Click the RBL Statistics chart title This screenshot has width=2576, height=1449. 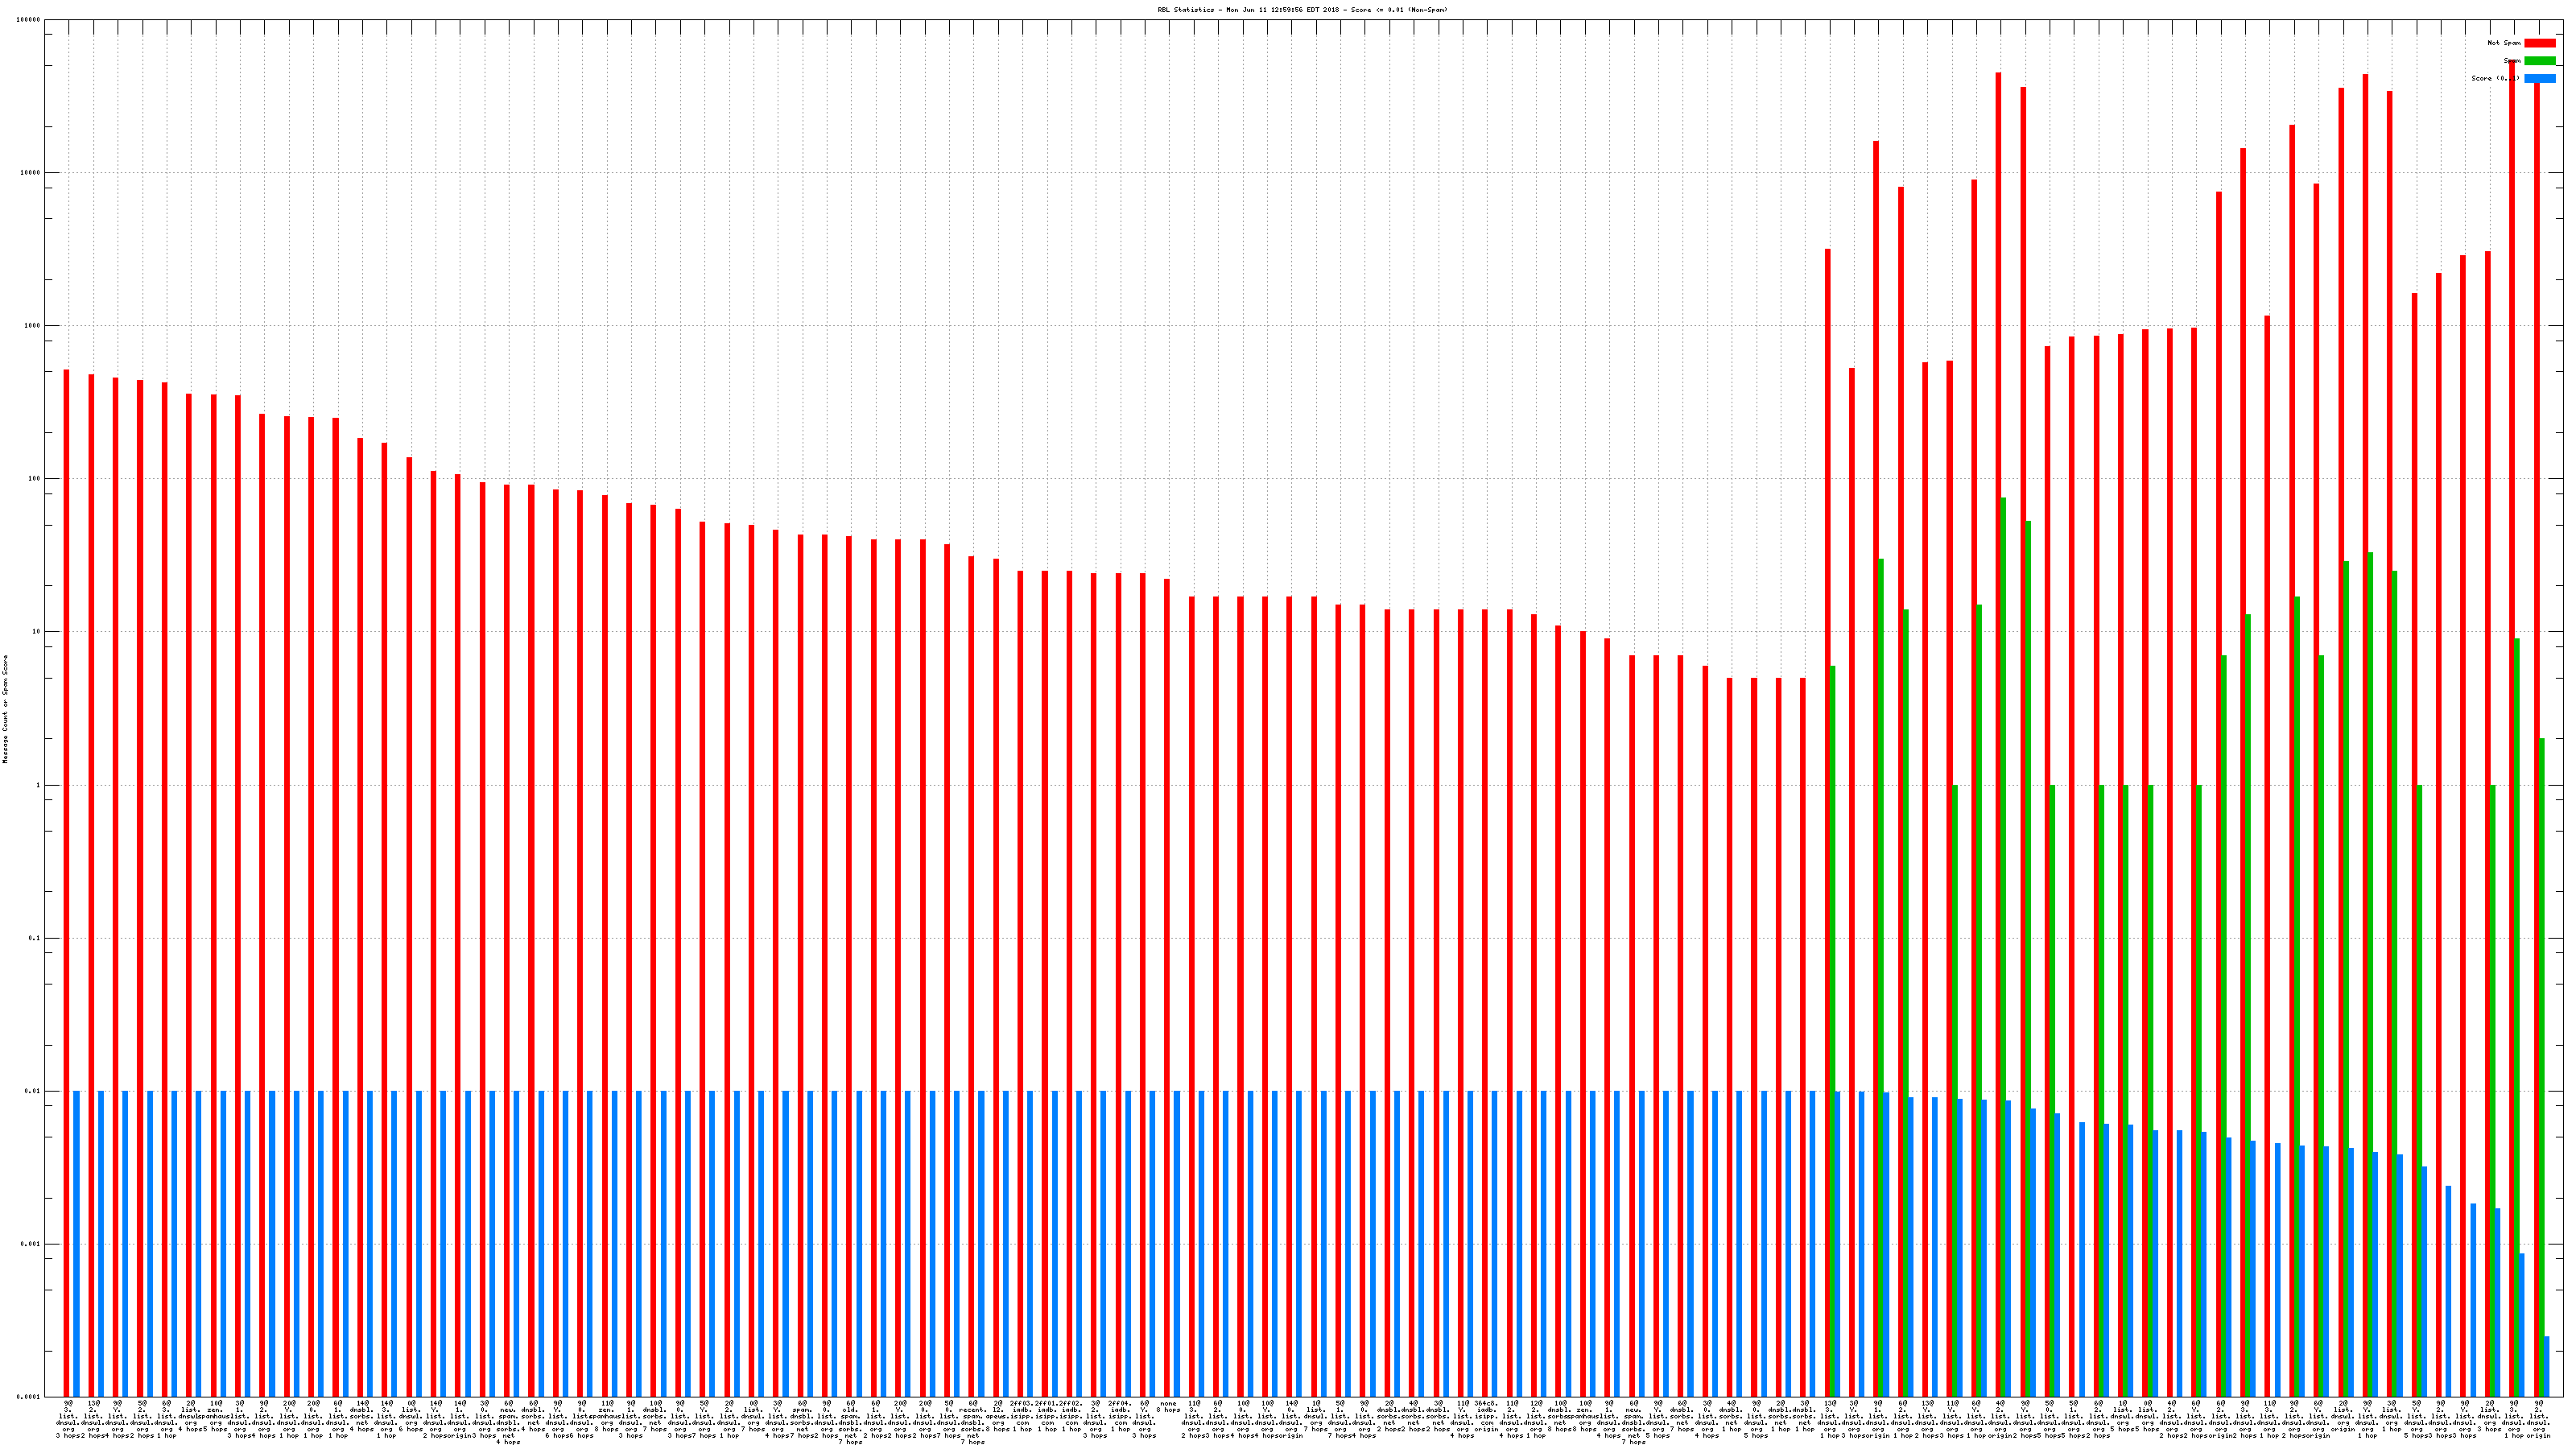pyautogui.click(x=1302, y=10)
